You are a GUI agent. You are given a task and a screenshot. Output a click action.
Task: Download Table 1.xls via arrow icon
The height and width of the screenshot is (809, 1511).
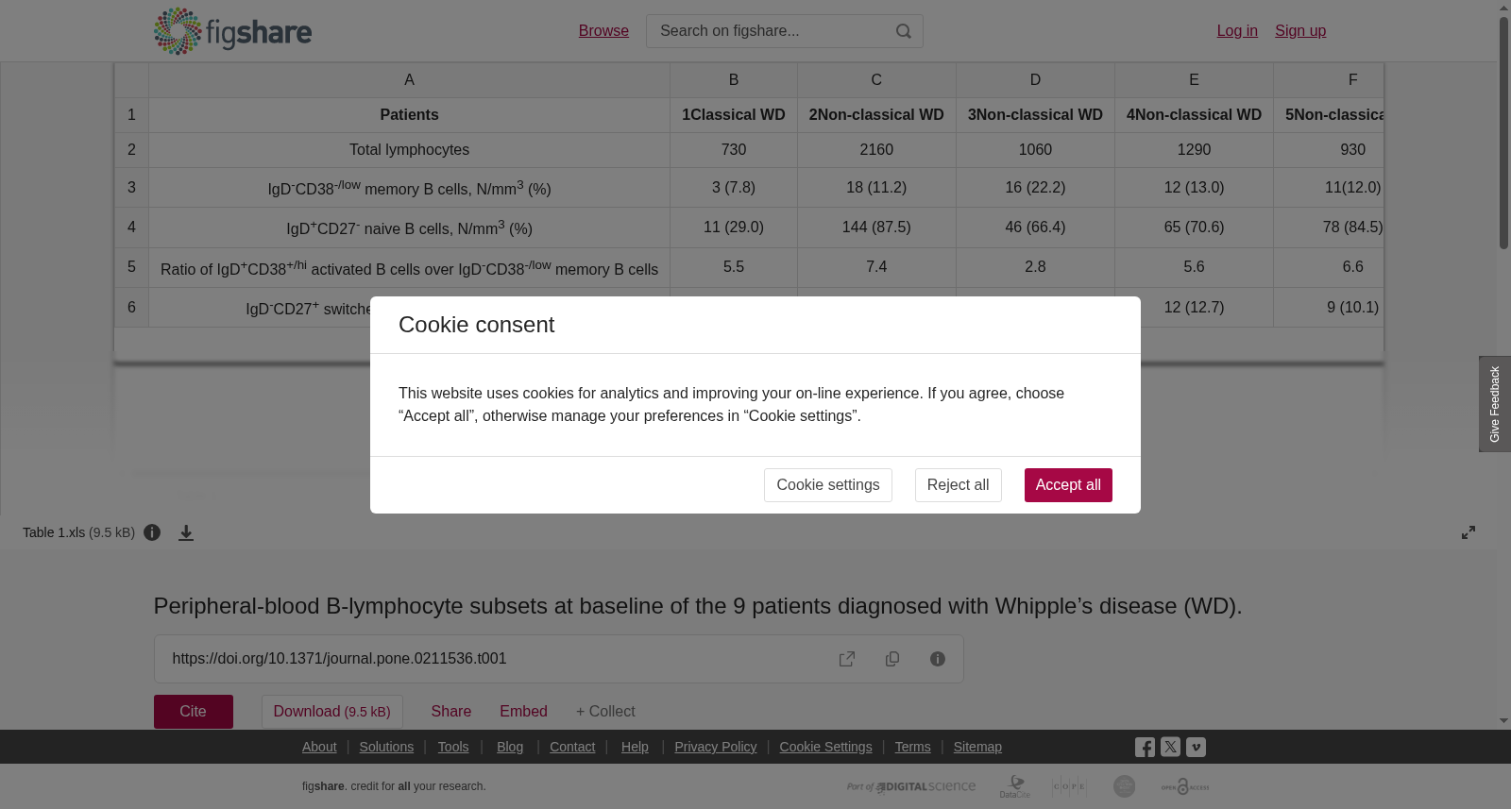coord(186,532)
